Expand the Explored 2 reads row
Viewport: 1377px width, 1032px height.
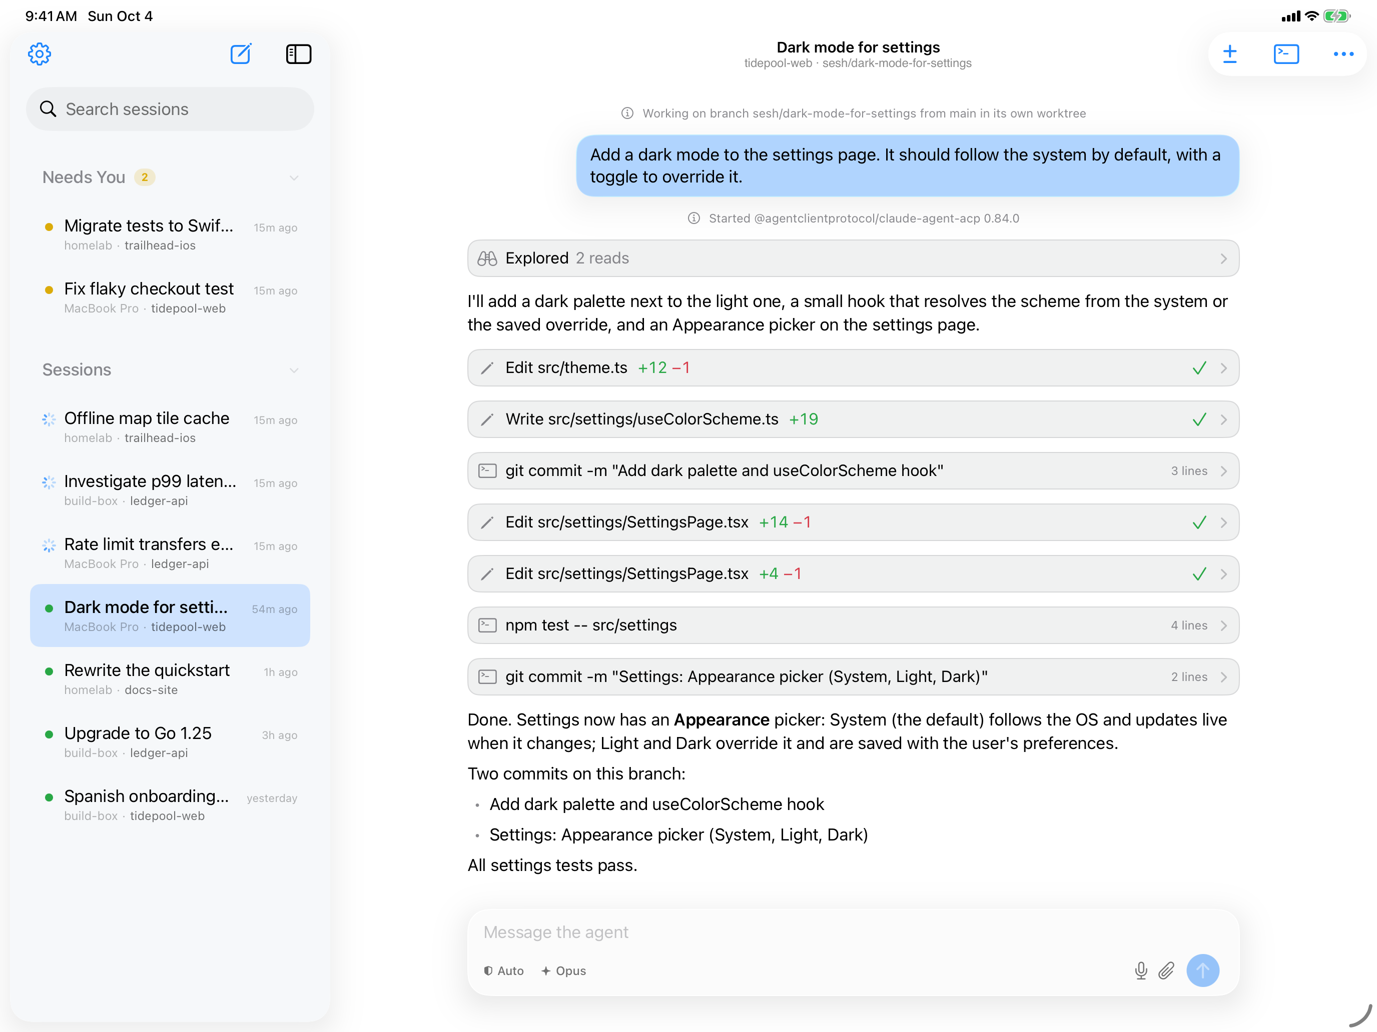pyautogui.click(x=853, y=258)
